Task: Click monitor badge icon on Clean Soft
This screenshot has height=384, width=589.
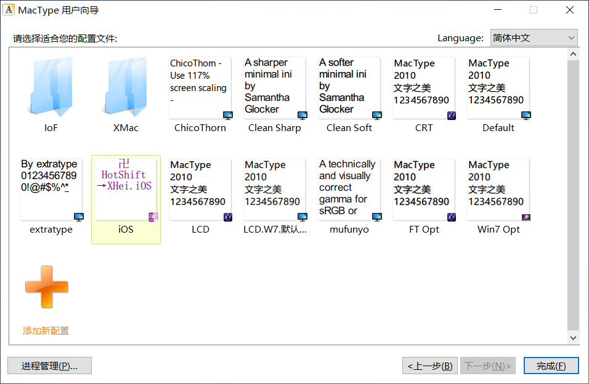Action: pyautogui.click(x=377, y=115)
